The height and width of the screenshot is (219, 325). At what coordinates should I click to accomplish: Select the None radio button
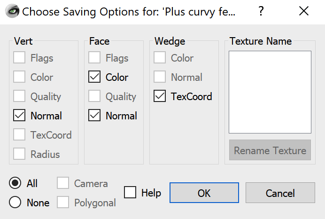tap(15, 203)
